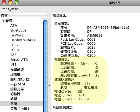Select 圖形/顯示器 graphics entry
The image size is (140, 112).
[20, 79]
